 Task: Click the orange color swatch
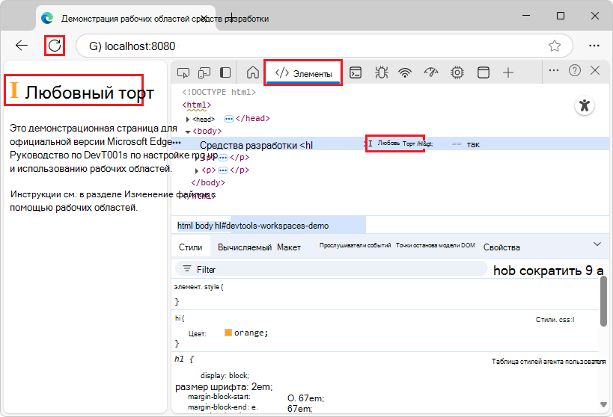[228, 333]
